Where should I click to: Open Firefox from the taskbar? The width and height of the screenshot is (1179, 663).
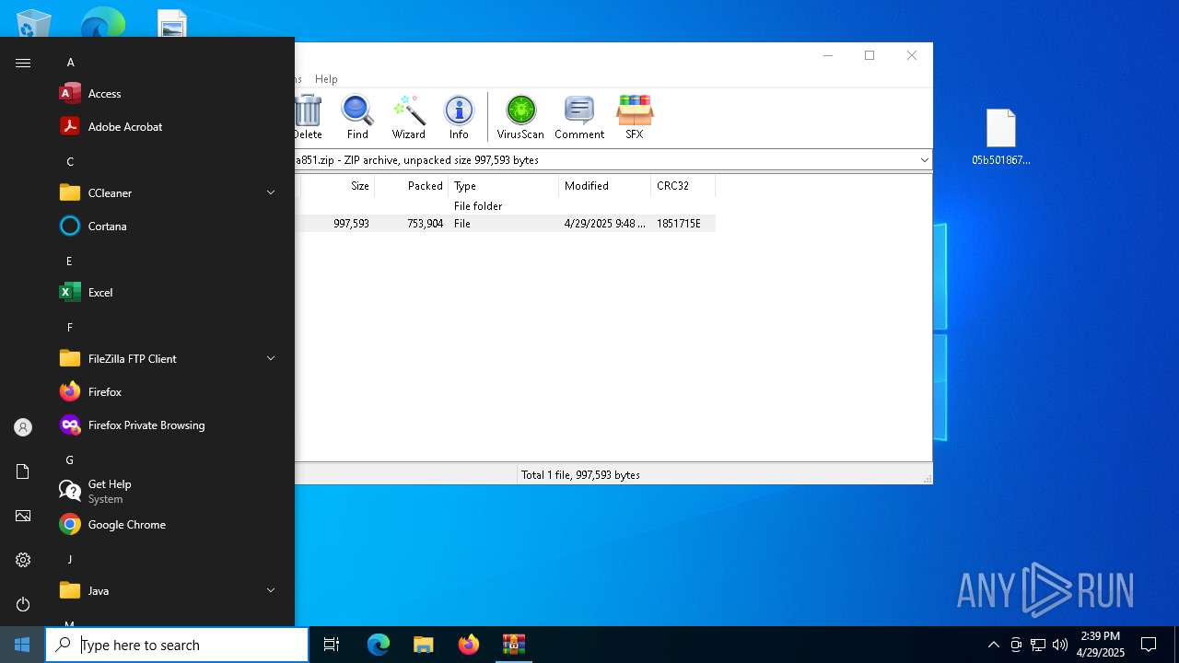click(x=469, y=645)
